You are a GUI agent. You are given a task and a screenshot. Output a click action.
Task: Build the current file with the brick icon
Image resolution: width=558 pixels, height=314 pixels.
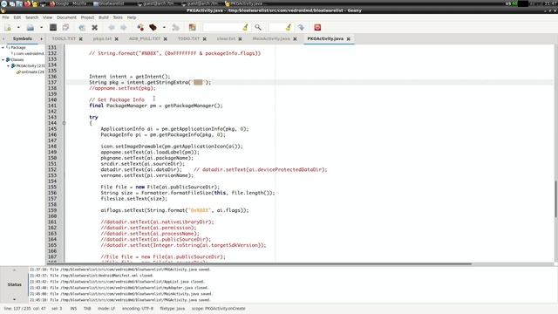point(153,27)
